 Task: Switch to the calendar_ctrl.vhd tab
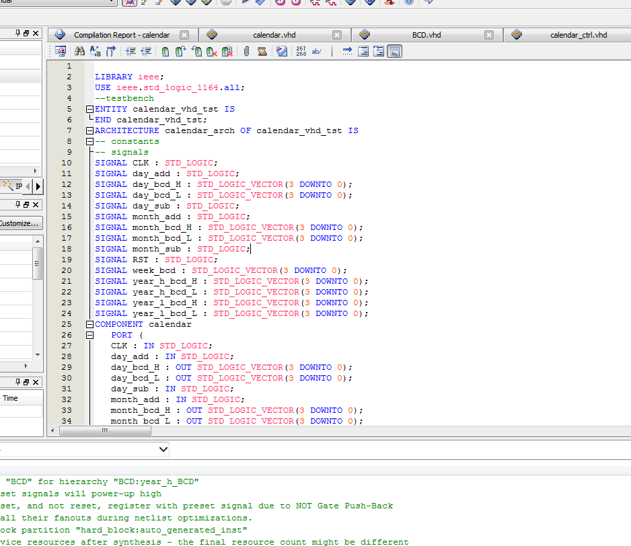point(578,35)
